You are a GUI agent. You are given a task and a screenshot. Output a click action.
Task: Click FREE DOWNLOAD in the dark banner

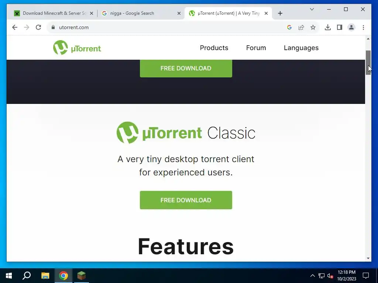(x=186, y=68)
